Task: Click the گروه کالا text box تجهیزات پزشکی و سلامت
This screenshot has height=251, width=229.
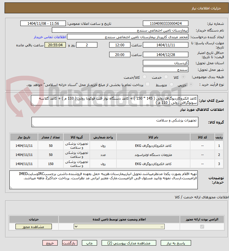Action: [x=115, y=122]
